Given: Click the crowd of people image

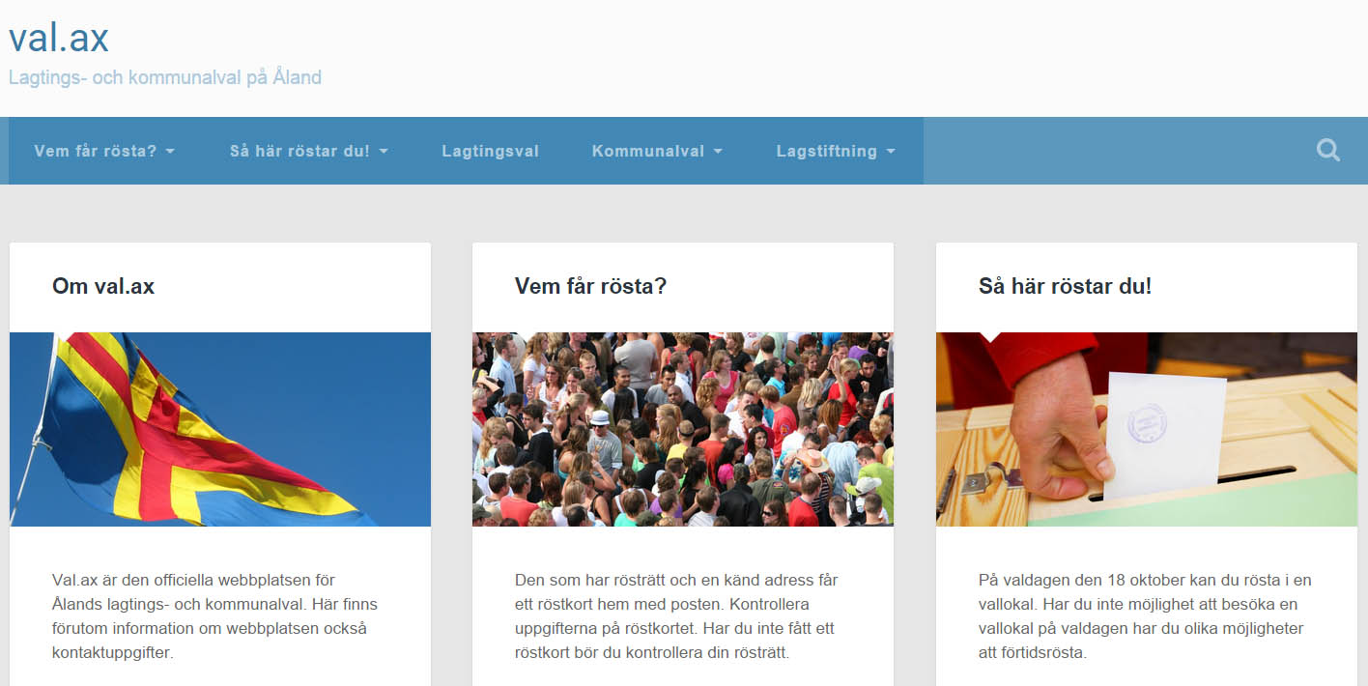Looking at the screenshot, I should pos(683,429).
